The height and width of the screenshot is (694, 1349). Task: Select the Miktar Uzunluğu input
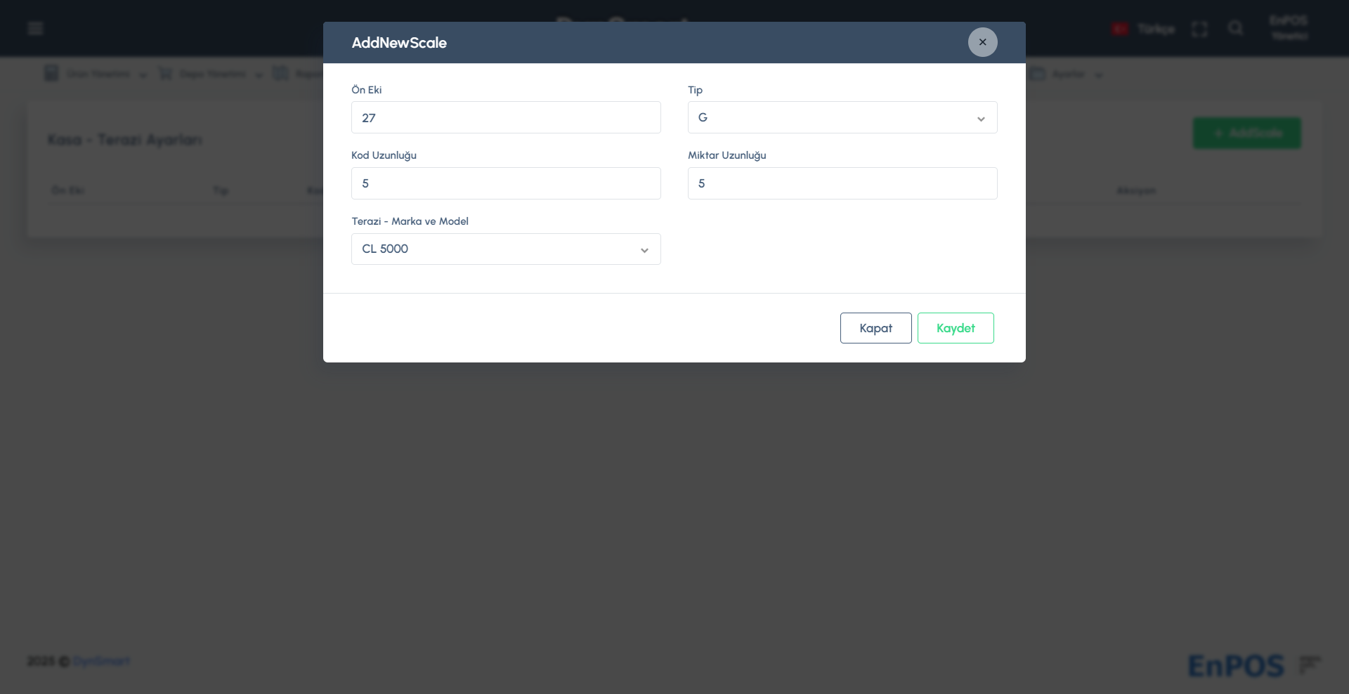coord(842,183)
